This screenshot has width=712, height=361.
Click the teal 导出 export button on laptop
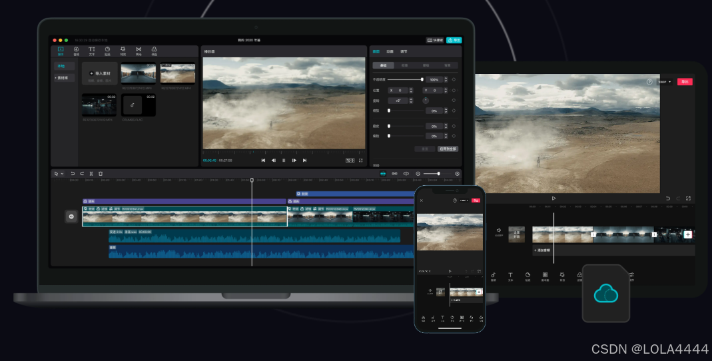point(454,40)
